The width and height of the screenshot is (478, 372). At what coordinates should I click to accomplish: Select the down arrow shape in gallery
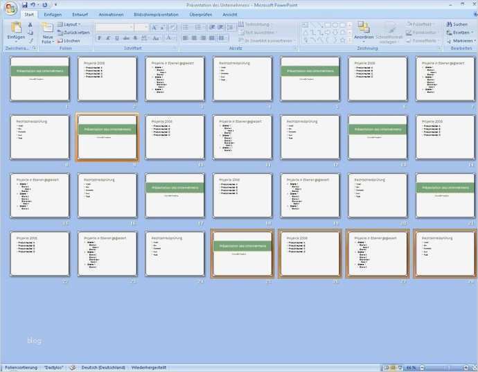(335, 33)
